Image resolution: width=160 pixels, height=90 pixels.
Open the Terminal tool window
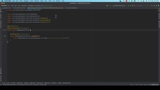point(33,83)
